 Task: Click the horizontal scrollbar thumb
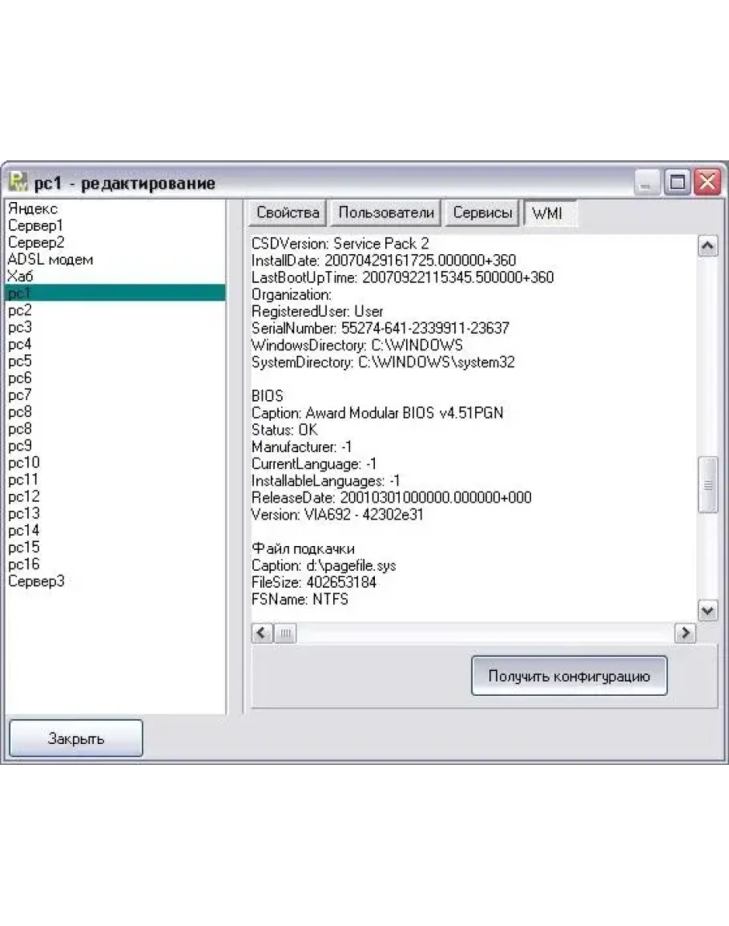pos(286,633)
